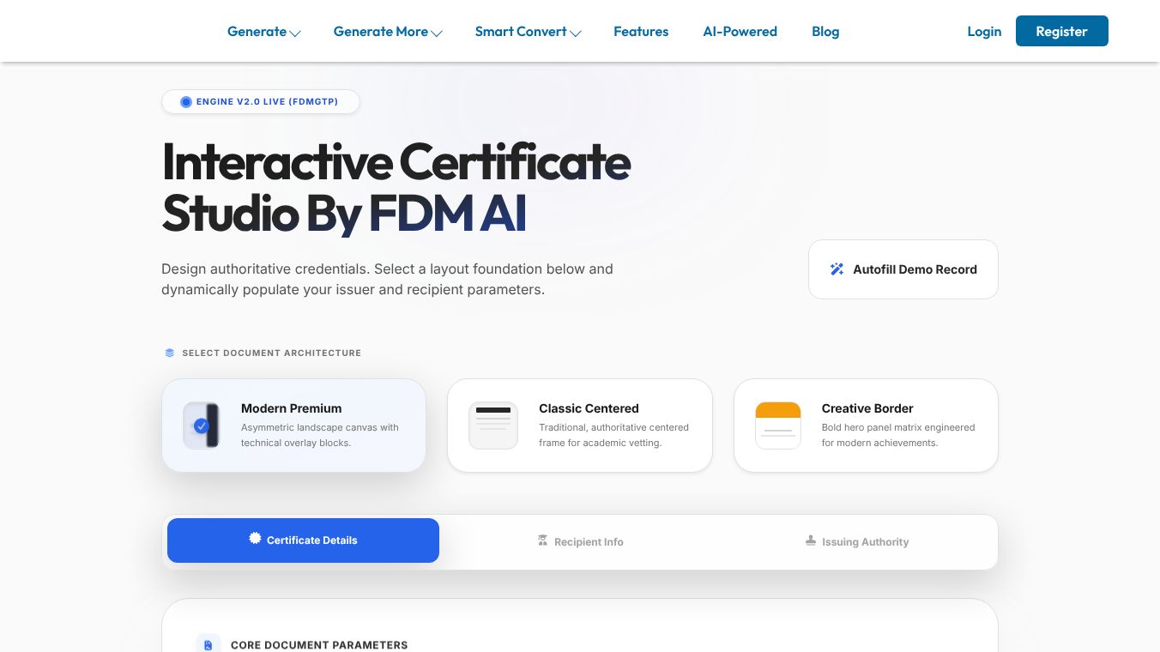
Task: Click the Modern Premium layout thumbnail icon
Action: (202, 426)
